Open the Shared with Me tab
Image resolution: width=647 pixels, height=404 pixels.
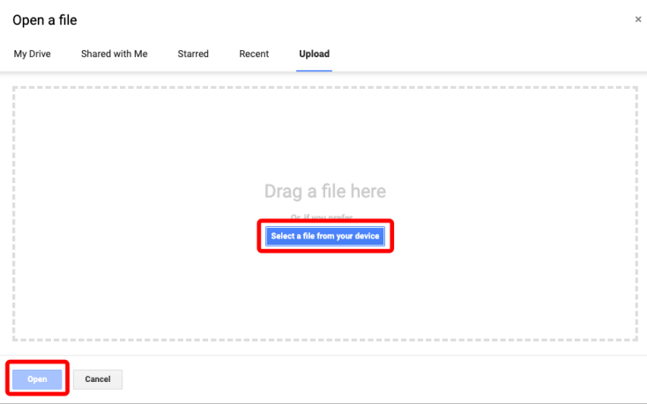114,54
